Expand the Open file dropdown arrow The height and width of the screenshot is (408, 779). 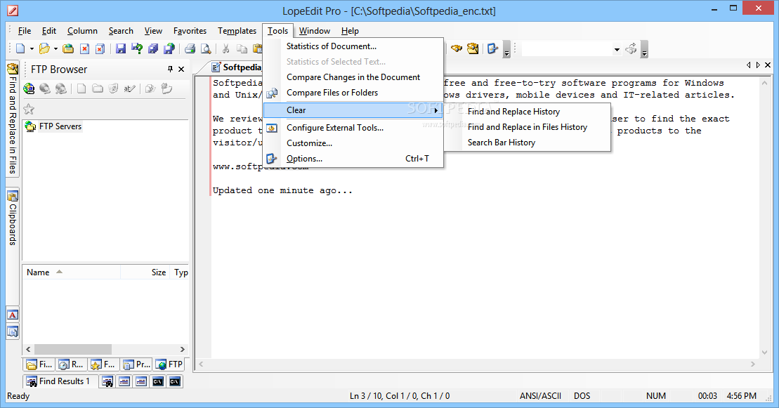(55, 48)
